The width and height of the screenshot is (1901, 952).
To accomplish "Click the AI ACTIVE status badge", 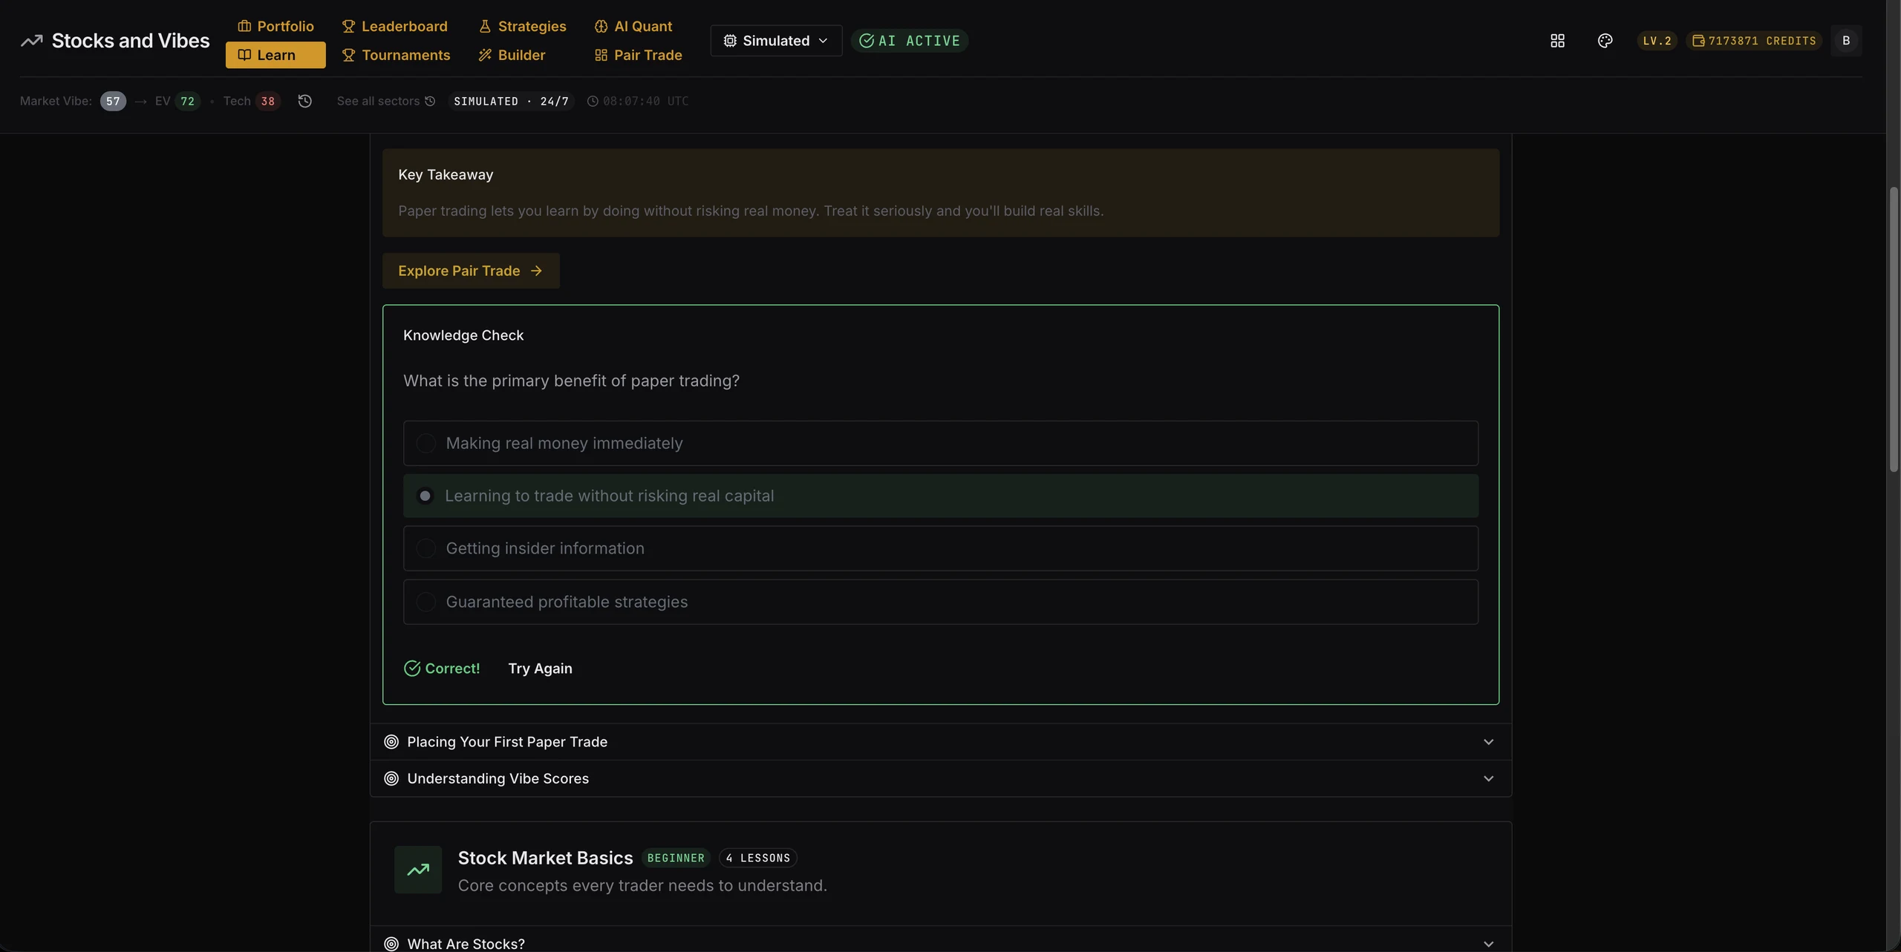I will [910, 41].
